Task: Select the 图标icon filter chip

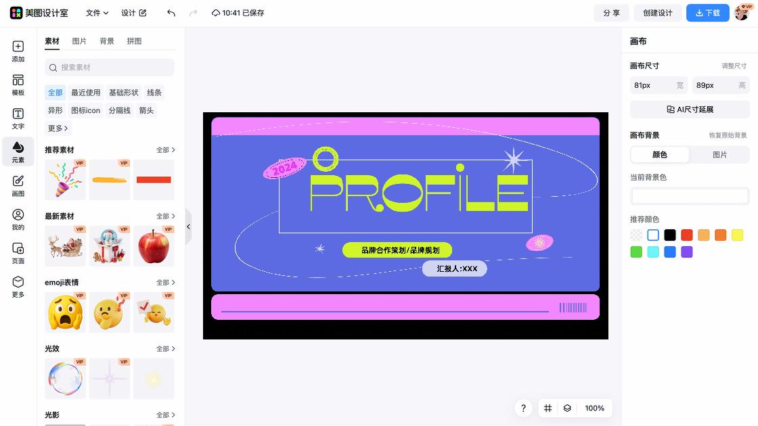Action: [85, 110]
